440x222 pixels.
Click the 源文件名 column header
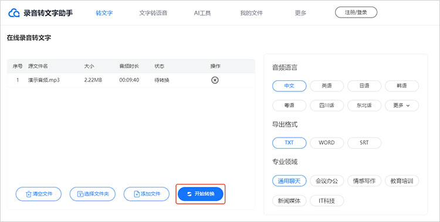coord(38,66)
